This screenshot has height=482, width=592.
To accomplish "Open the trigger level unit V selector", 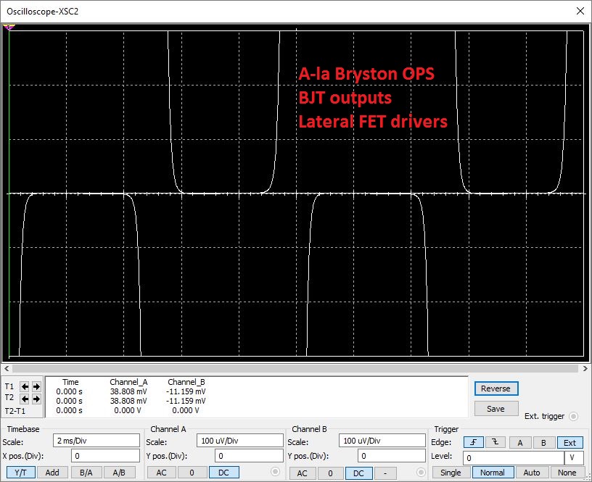I will [x=574, y=458].
